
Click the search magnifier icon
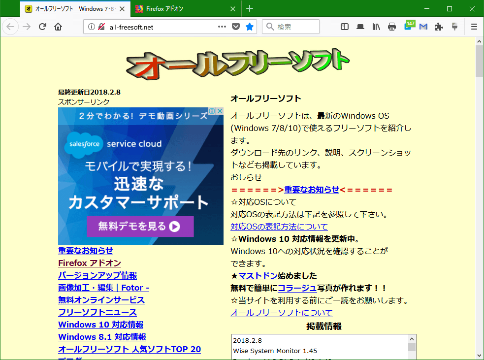pyautogui.click(x=270, y=27)
